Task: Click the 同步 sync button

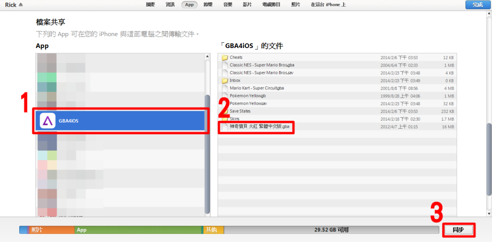Action: (x=458, y=230)
